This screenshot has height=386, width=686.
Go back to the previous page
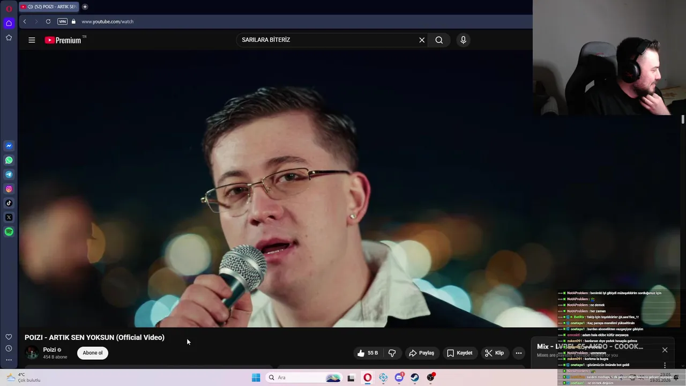pyautogui.click(x=25, y=21)
